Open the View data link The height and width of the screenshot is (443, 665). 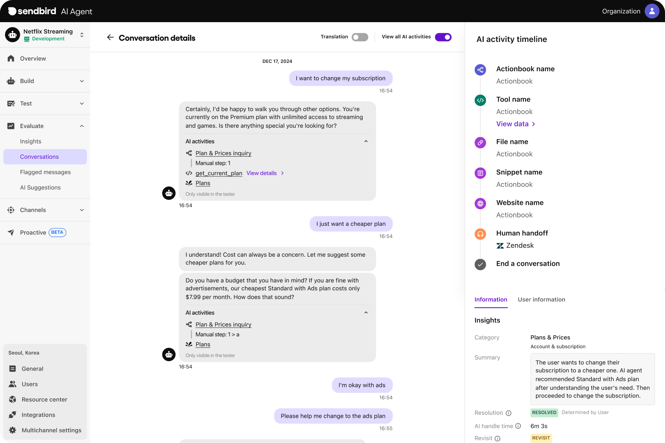tap(513, 124)
